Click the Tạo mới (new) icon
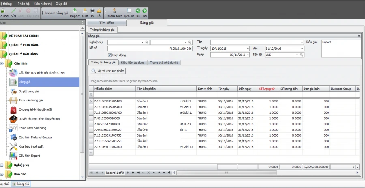365x188 pixels. [2, 11]
